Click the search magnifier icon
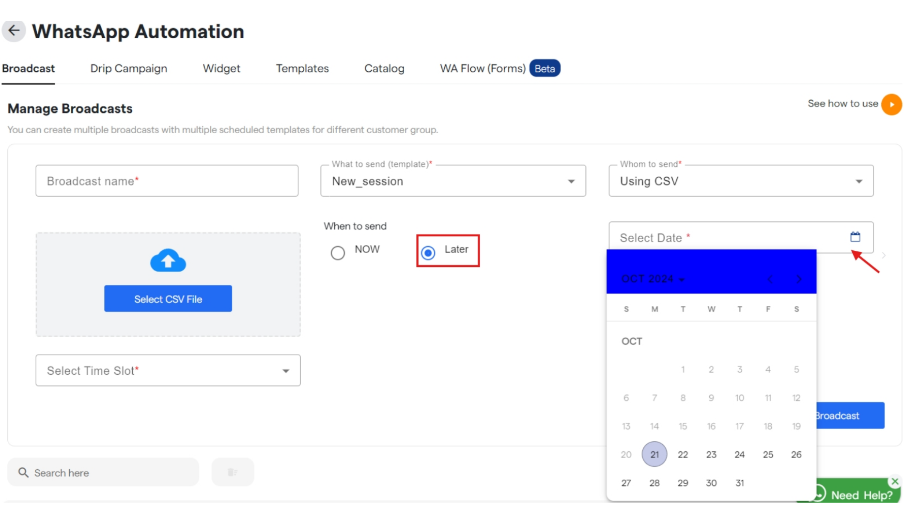 tap(23, 472)
